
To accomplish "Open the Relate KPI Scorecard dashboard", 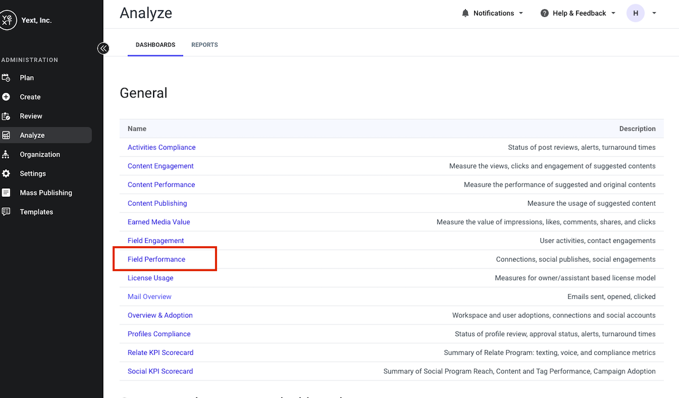I will point(161,353).
